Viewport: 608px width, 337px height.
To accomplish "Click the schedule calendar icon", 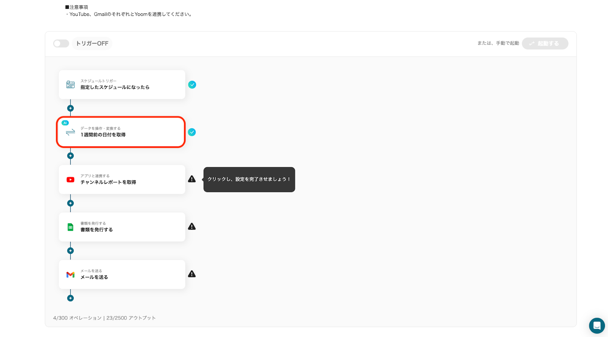I will pyautogui.click(x=71, y=85).
